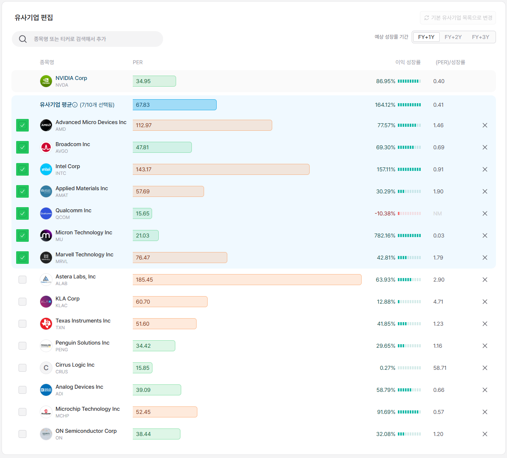Image resolution: width=507 pixels, height=458 pixels.
Task: Uncheck the Marvell Technology Inc checkbox
Action: 22,258
